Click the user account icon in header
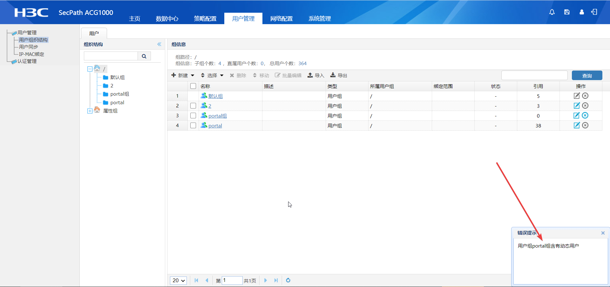 (x=581, y=12)
